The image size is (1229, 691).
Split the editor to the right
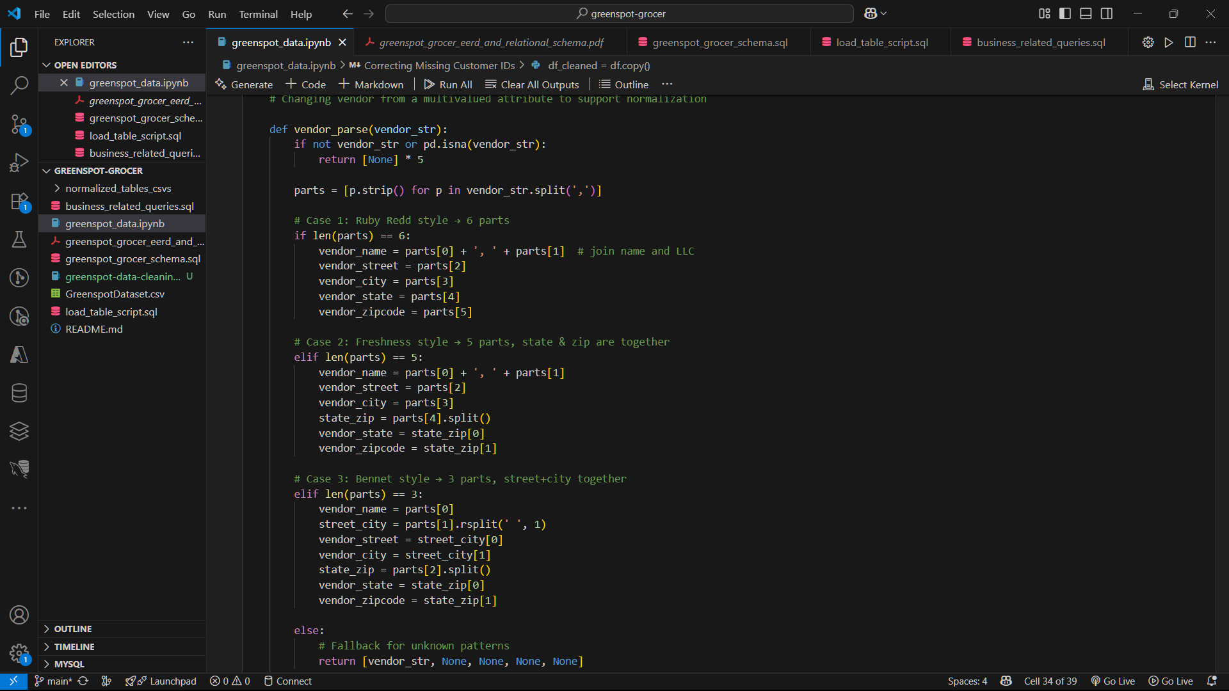pos(1190,42)
